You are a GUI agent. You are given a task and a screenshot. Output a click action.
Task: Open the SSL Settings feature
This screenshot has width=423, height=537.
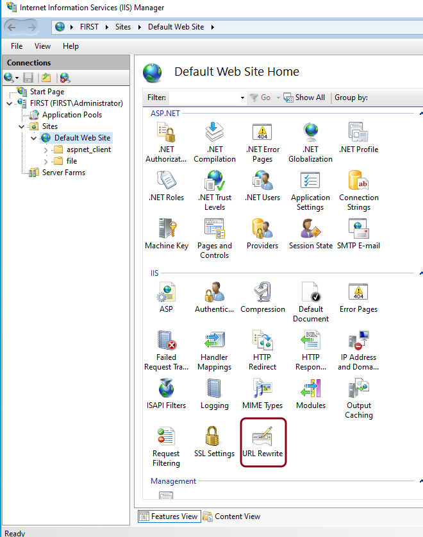(215, 442)
